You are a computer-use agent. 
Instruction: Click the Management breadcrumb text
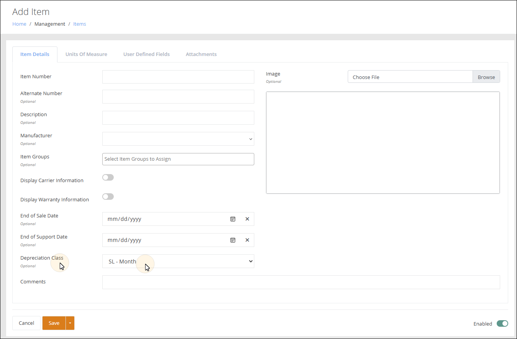coord(50,24)
